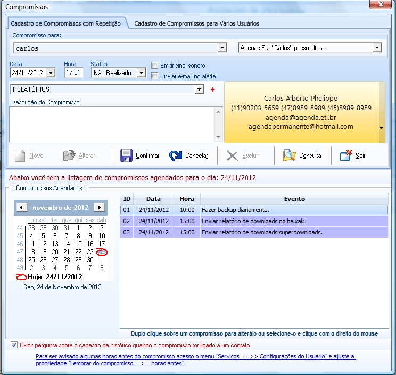Screen dimensions: 396x375
Task: Click the Carlos Alberto Phelippe contact name
Action: [301, 99]
